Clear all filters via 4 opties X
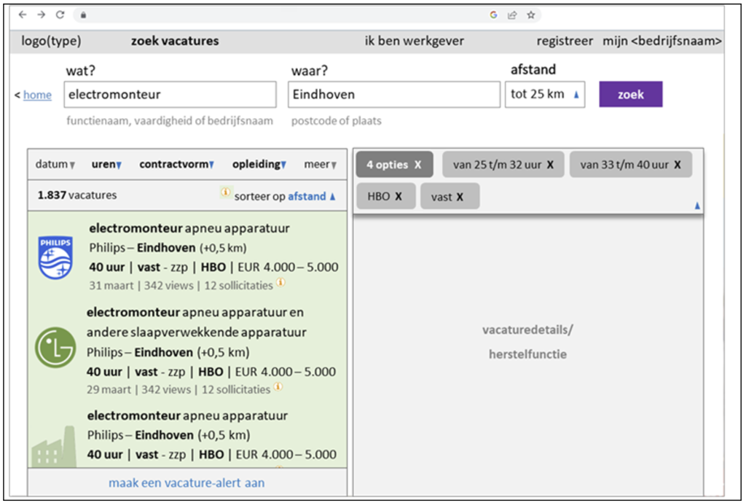Viewport: 746px width, 503px height. pyautogui.click(x=417, y=165)
